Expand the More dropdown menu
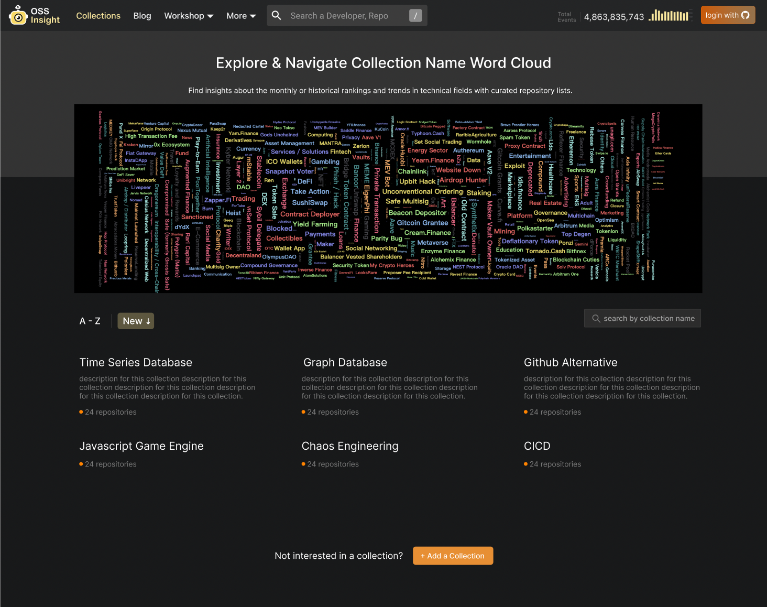Image resolution: width=767 pixels, height=607 pixels. 241,16
